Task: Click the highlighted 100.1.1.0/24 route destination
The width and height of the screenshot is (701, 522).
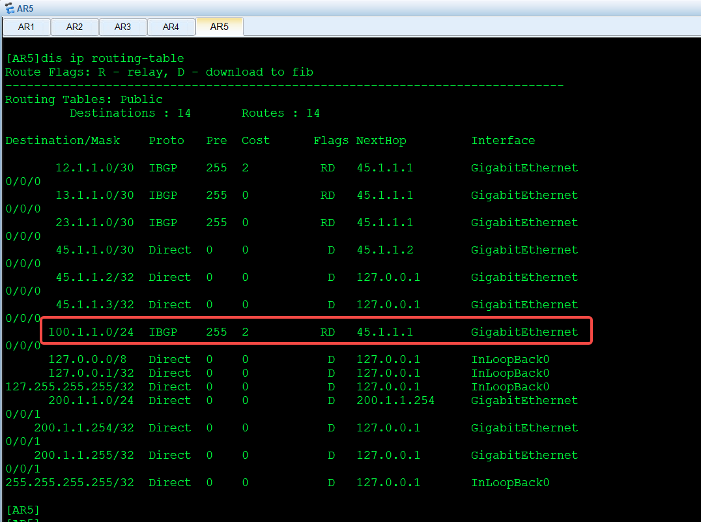Action: [91, 332]
